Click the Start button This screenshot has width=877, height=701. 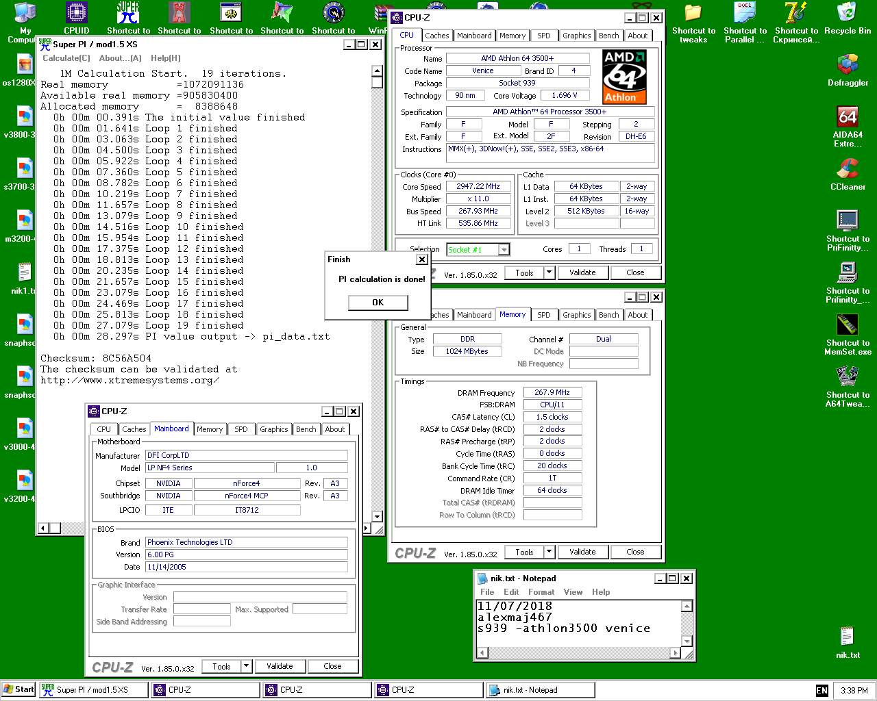click(18, 690)
